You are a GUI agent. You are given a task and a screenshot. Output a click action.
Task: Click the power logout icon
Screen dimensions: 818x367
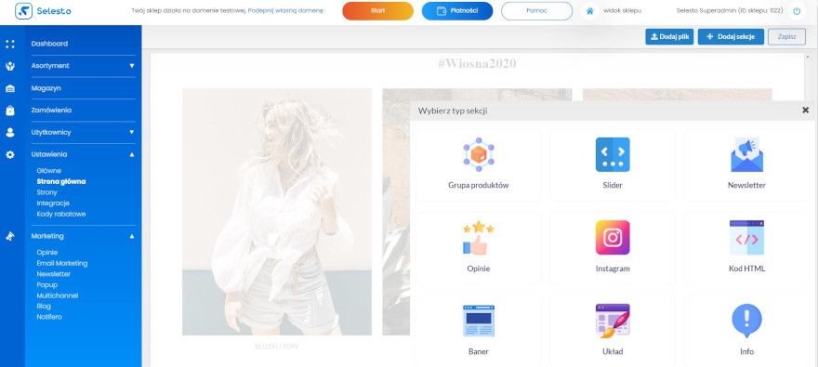click(x=796, y=11)
